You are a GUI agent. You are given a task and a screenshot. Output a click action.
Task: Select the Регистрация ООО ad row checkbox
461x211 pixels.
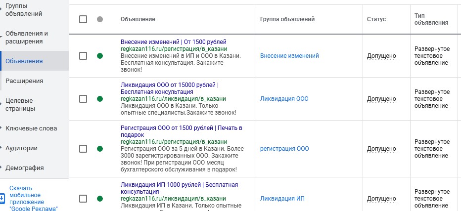83,149
